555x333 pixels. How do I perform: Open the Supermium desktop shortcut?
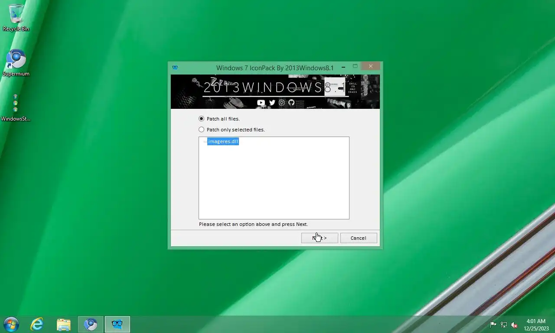pyautogui.click(x=16, y=62)
